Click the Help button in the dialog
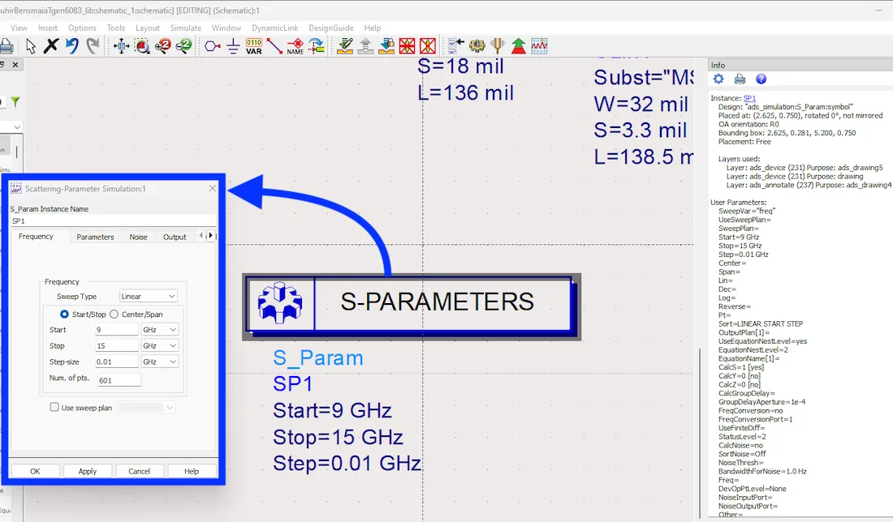Image resolution: width=893 pixels, height=522 pixels. tap(192, 472)
